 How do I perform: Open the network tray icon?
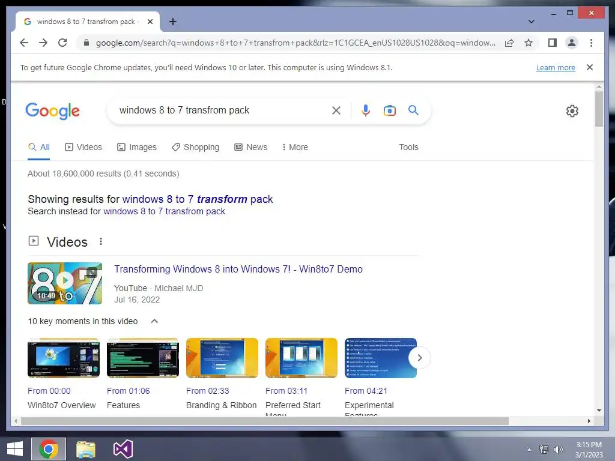pyautogui.click(x=544, y=449)
